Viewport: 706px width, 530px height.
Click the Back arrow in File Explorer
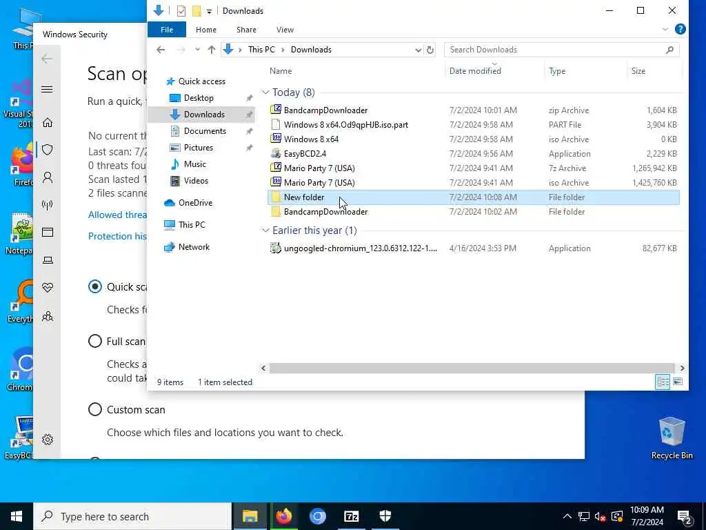click(x=161, y=50)
